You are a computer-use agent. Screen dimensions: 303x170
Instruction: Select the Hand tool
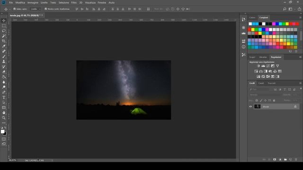click(4, 112)
